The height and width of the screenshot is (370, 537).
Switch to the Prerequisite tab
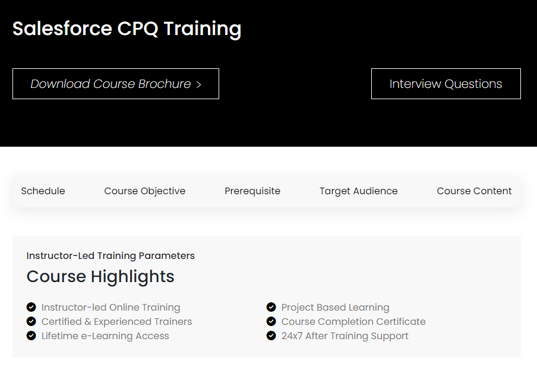[x=252, y=191]
